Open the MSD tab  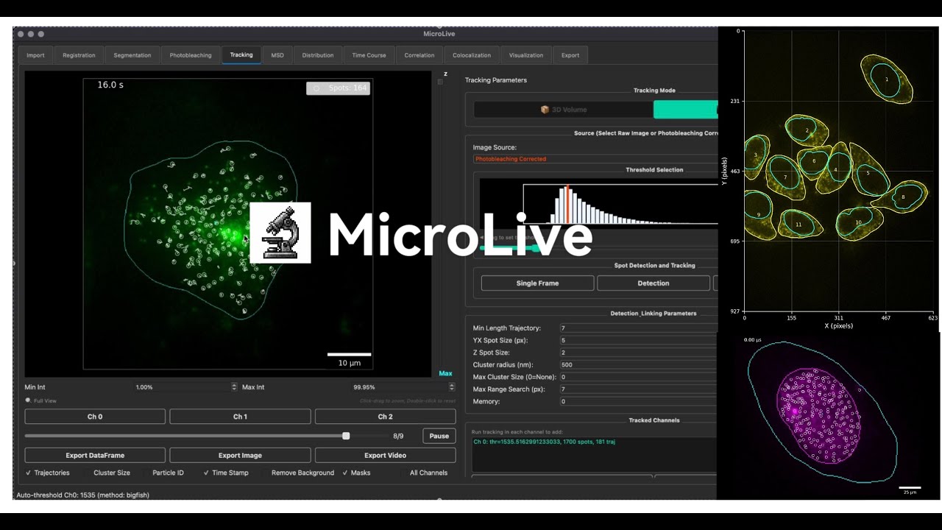tap(277, 55)
